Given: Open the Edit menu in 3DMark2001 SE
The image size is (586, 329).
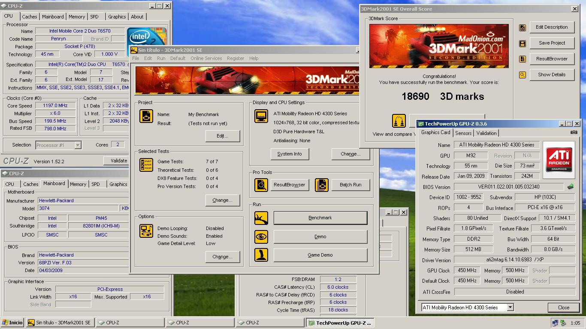Looking at the screenshot, I should [x=148, y=58].
